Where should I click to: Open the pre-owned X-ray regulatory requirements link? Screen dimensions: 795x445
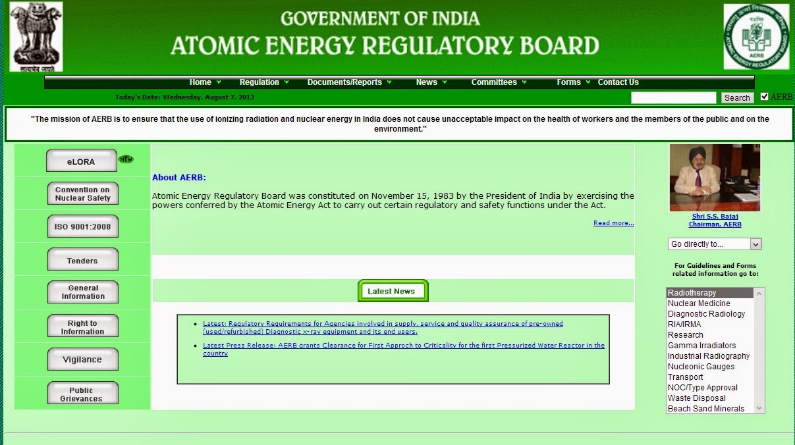[x=383, y=328]
